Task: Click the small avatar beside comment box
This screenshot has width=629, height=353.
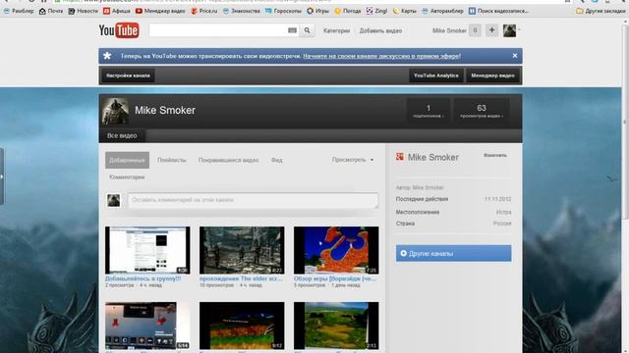Action: coord(114,200)
